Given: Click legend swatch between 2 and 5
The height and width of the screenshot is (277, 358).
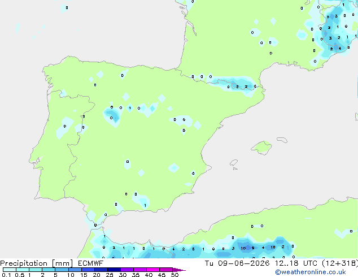Looking at the screenshot, I should coord(49,270).
